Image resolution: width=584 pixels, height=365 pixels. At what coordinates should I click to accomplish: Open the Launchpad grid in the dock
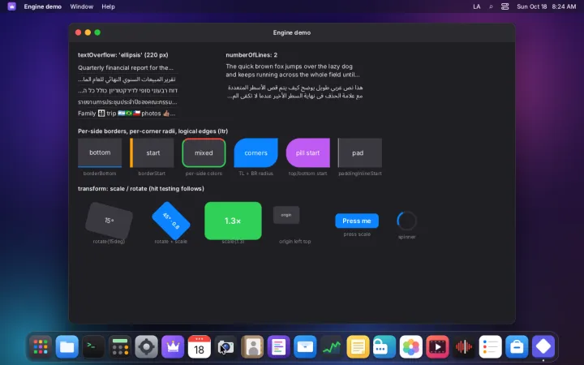[x=41, y=347]
